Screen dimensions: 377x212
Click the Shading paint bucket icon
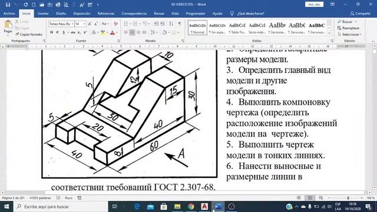click(x=165, y=32)
